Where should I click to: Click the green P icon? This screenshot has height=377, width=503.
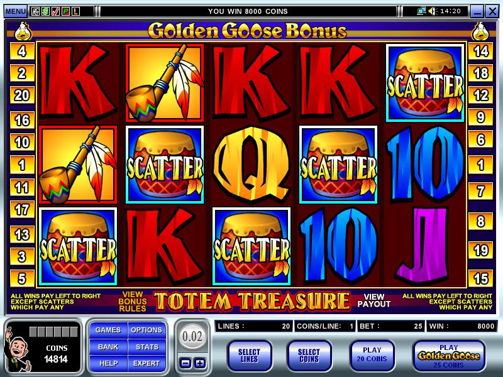(x=66, y=11)
